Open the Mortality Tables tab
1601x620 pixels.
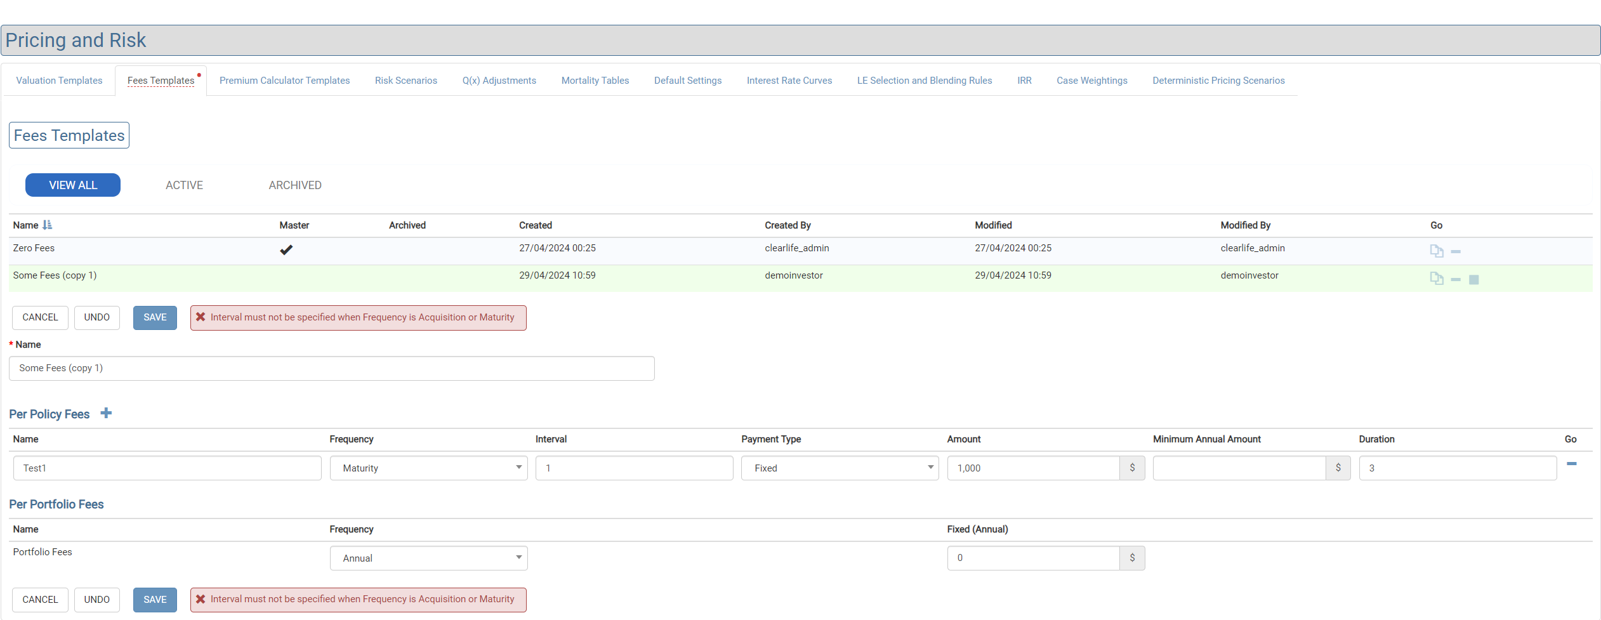(595, 81)
